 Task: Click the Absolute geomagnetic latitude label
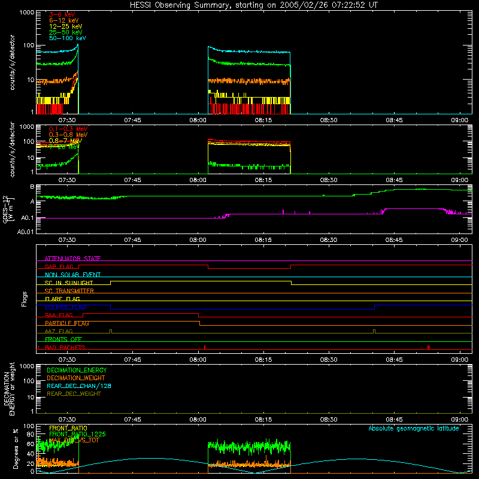coord(414,428)
